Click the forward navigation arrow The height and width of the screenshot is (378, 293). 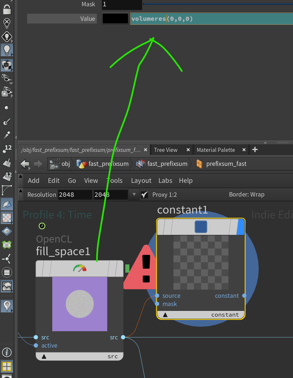[38, 164]
